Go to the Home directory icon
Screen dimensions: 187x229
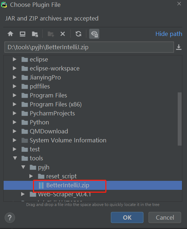[10, 34]
